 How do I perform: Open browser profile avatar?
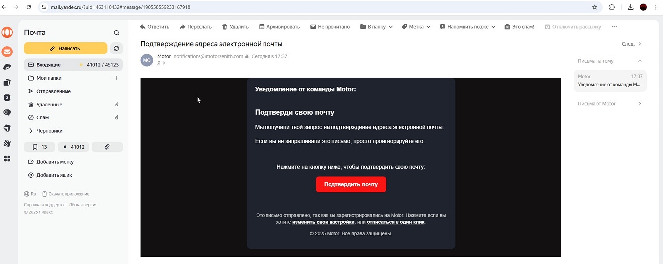(643, 7)
